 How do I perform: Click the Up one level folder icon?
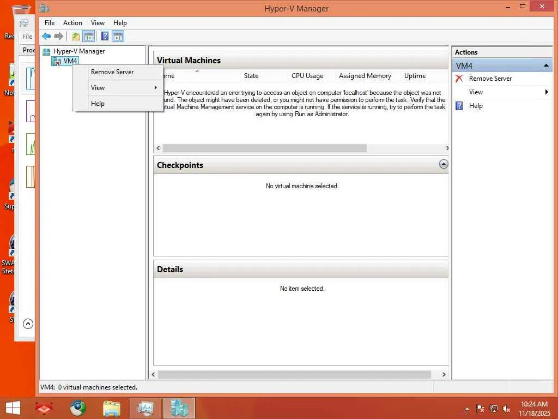pyautogui.click(x=75, y=36)
